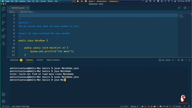The image size is (192, 108).
Task: Run the Java file with play icon
Action: (x=179, y=8)
